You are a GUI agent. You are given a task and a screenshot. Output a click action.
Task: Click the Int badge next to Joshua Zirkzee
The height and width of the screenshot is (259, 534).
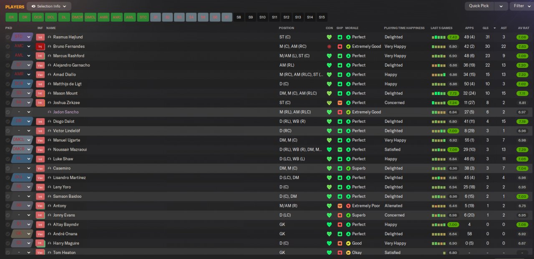40,103
